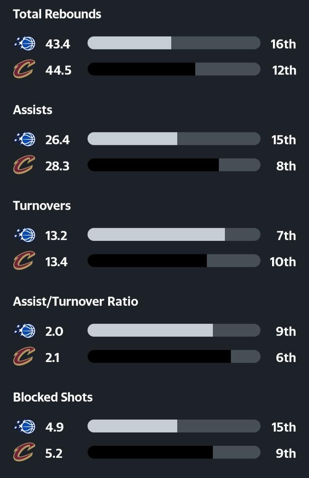Tap the 16th rank for Magic rebounds

283,44
